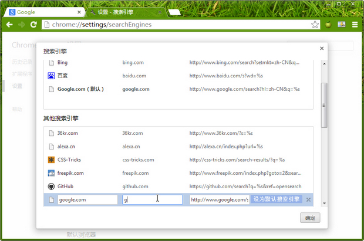Click 设为默认搜索引擎 button
Image resolution: width=364 pixels, height=241 pixels.
(277, 199)
